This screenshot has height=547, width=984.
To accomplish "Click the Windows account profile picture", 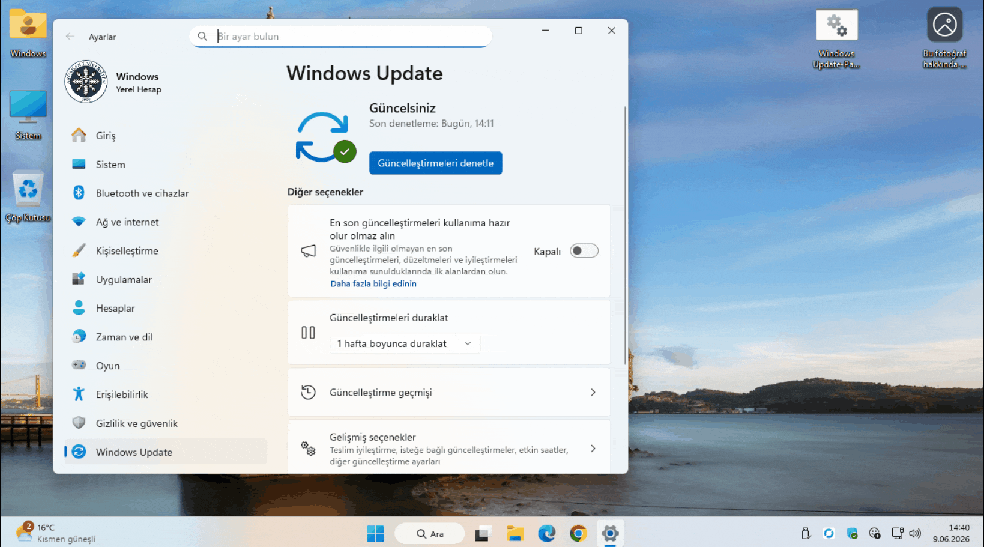I will (86, 82).
